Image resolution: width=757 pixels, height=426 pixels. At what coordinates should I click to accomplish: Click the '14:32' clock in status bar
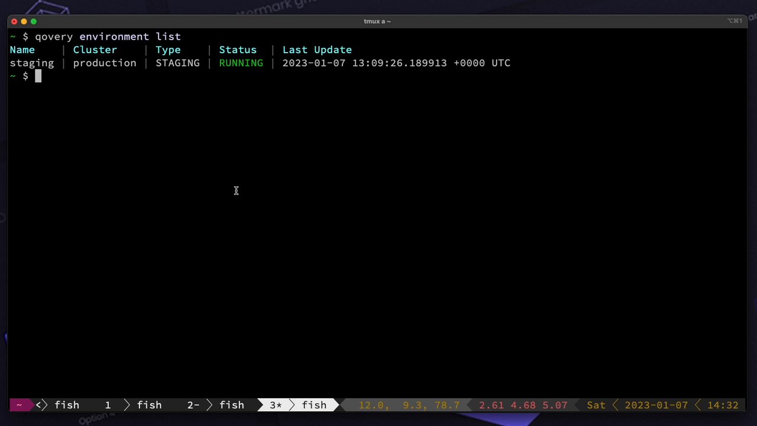point(723,405)
